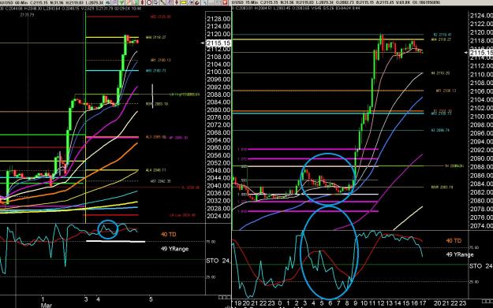Click 2024.00 on the left chart price axis
The width and height of the screenshot is (493, 308).
click(218, 216)
